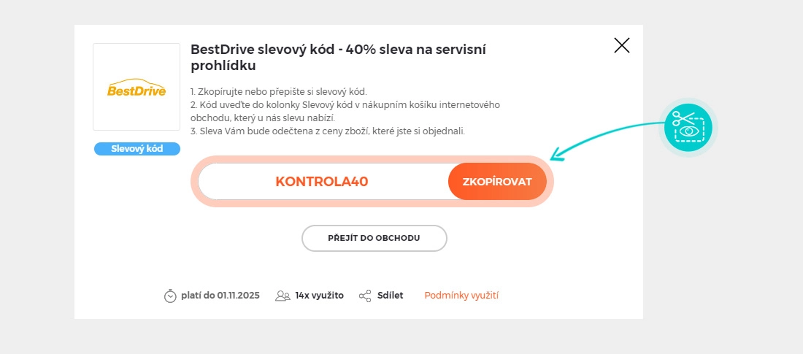Click the Sdílet share link

pos(390,296)
